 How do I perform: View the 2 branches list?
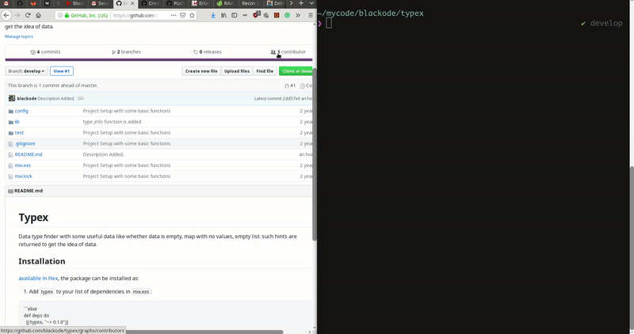tap(126, 51)
